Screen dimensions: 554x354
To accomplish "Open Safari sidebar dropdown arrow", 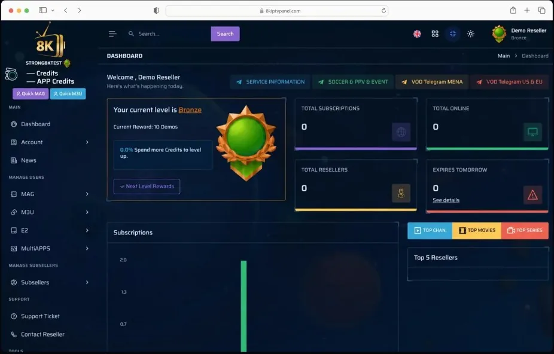I will click(53, 11).
